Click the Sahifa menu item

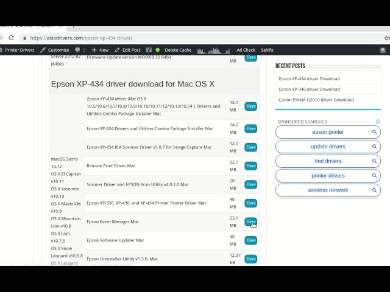coord(267,50)
